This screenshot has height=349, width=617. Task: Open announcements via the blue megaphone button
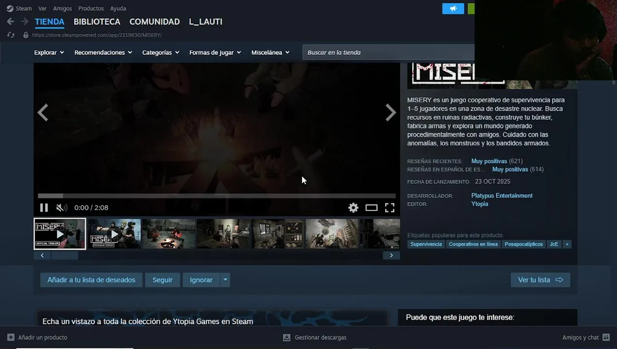pos(453,9)
